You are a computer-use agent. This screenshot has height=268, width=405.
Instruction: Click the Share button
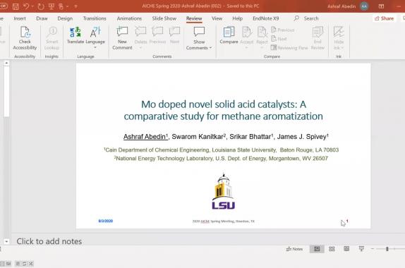click(384, 18)
